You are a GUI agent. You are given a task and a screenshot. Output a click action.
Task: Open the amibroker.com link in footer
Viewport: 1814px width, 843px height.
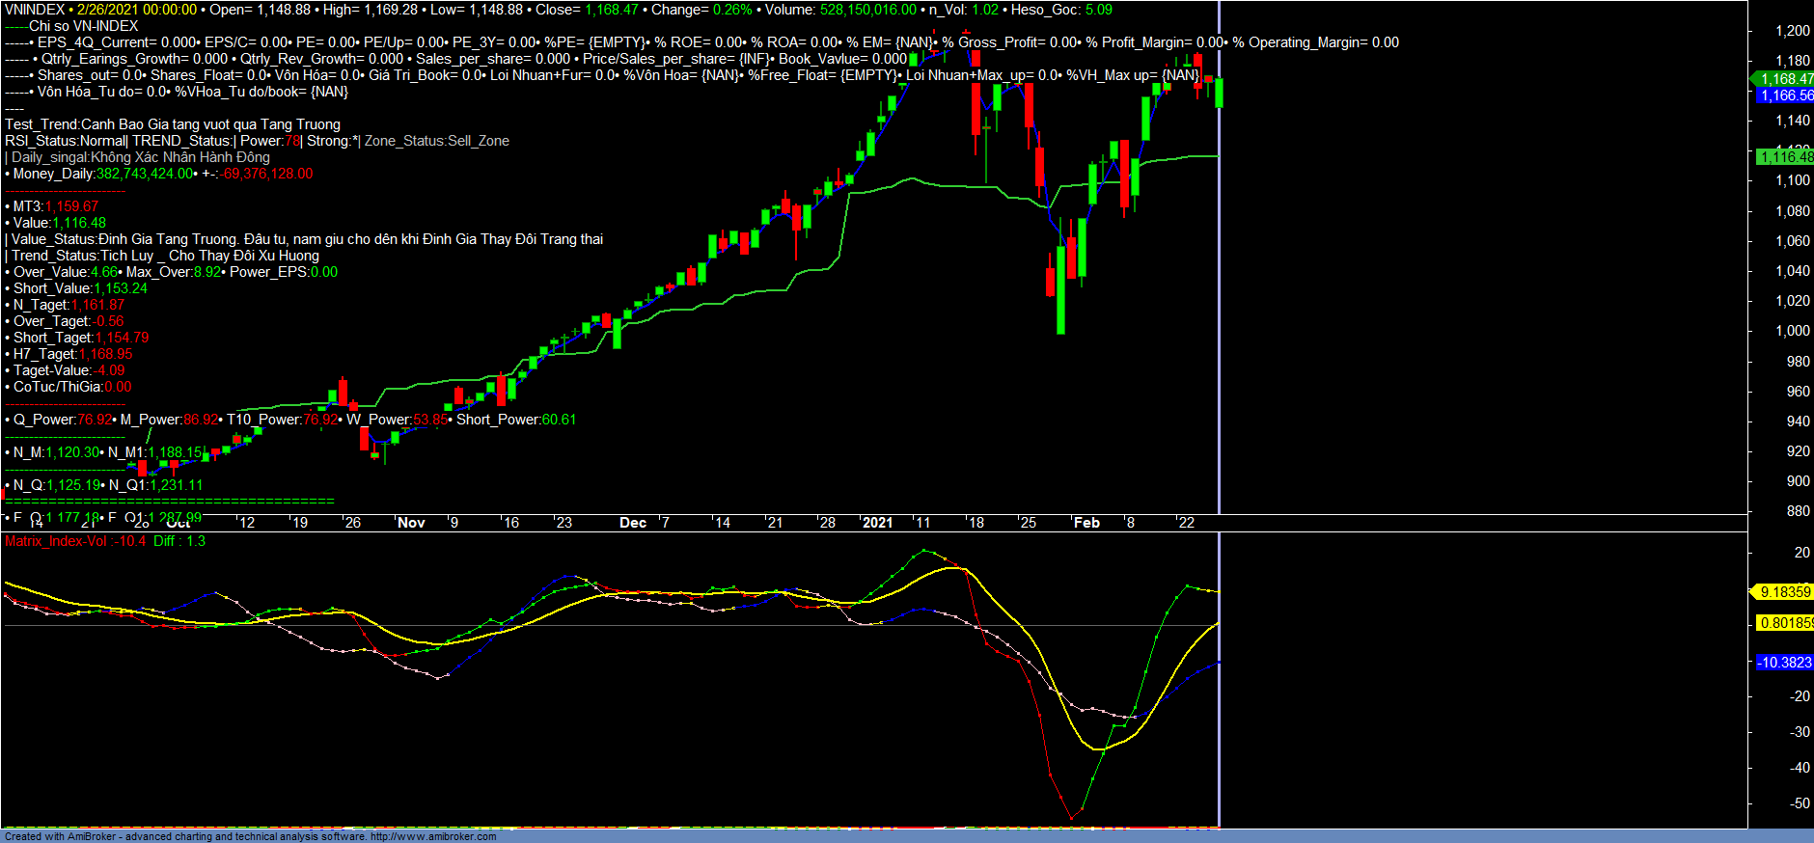click(433, 836)
